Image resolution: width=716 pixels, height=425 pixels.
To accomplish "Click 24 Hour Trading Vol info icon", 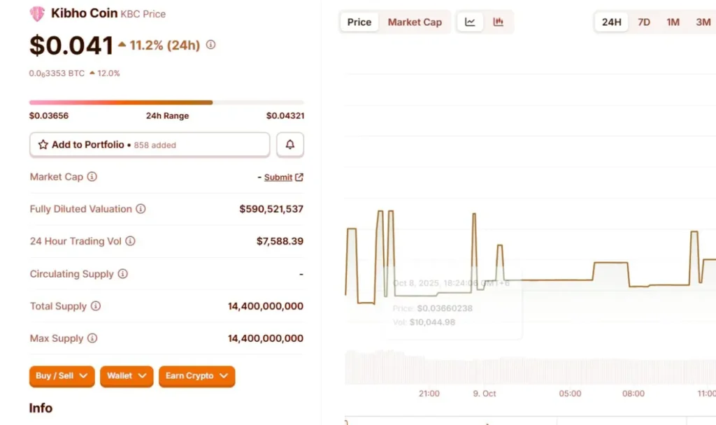I will tap(130, 241).
